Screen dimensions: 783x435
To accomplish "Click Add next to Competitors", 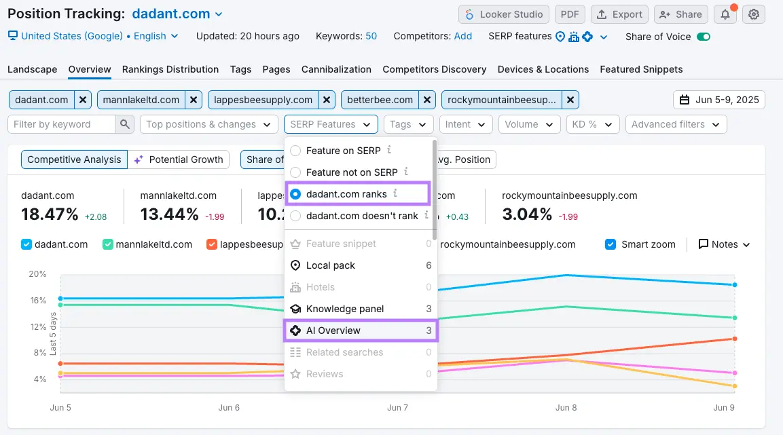I will coord(463,37).
